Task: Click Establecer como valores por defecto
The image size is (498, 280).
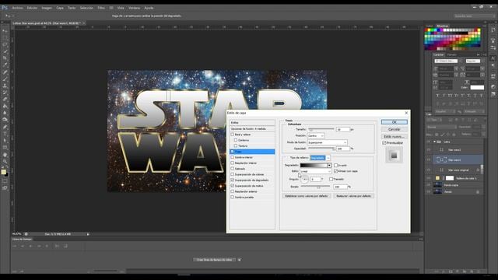Action: [x=307, y=196]
